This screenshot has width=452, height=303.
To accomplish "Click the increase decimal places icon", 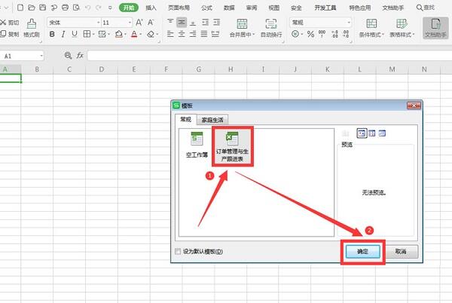I will (334, 34).
